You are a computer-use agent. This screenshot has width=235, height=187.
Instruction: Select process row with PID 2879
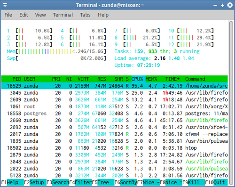point(115,155)
